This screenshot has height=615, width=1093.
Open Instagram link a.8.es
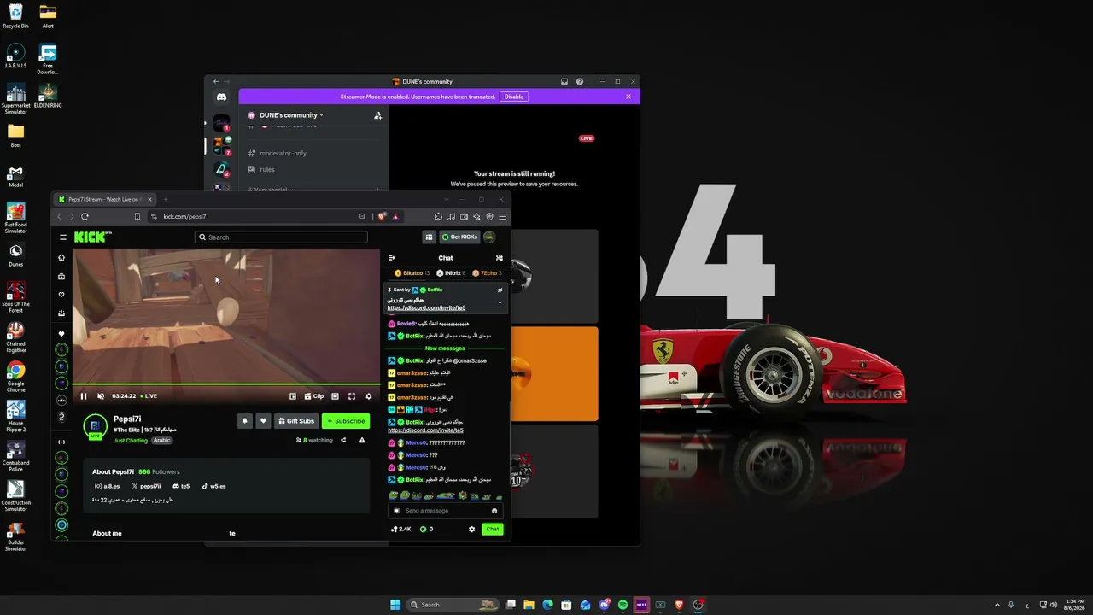(x=108, y=486)
